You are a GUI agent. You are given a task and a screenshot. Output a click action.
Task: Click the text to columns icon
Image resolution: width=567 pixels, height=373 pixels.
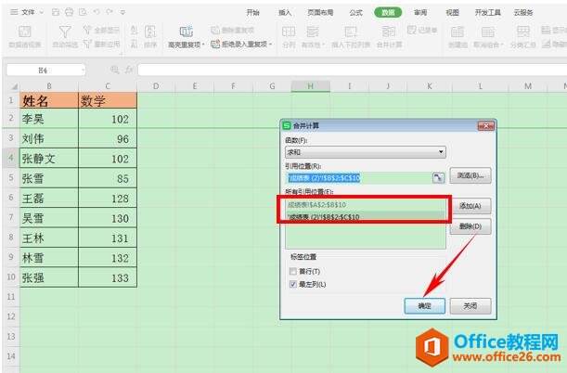coord(288,32)
